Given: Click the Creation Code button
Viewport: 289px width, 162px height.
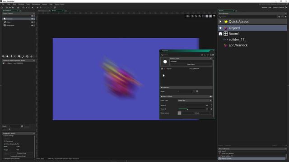Looking at the screenshot, I should click(x=21, y=153).
